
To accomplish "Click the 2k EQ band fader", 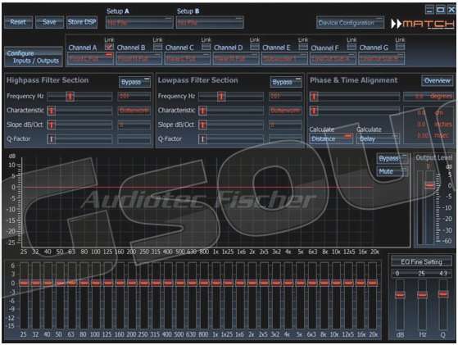I will point(252,283).
